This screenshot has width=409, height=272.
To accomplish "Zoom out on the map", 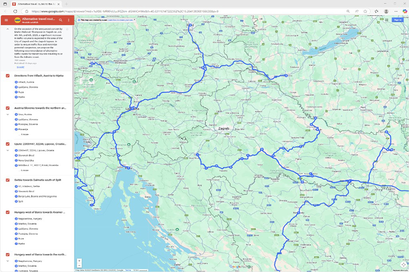I will click(79, 265).
